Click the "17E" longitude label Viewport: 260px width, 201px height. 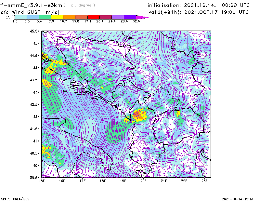pyautogui.click(x=83, y=181)
